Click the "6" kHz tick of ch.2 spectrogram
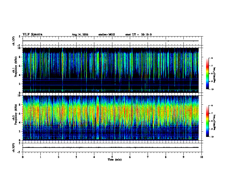Screen dimensions: 227x176 pos(20,114)
